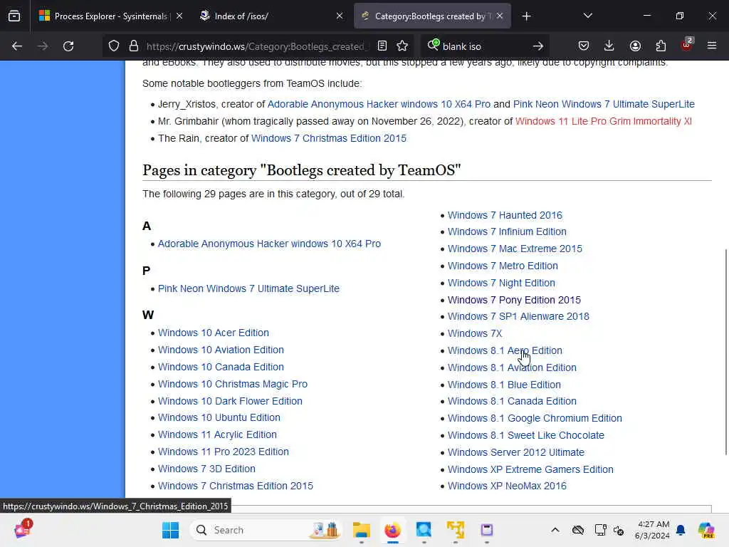Show hidden system tray icons chevron
This screenshot has width=729, height=547.
(555, 530)
